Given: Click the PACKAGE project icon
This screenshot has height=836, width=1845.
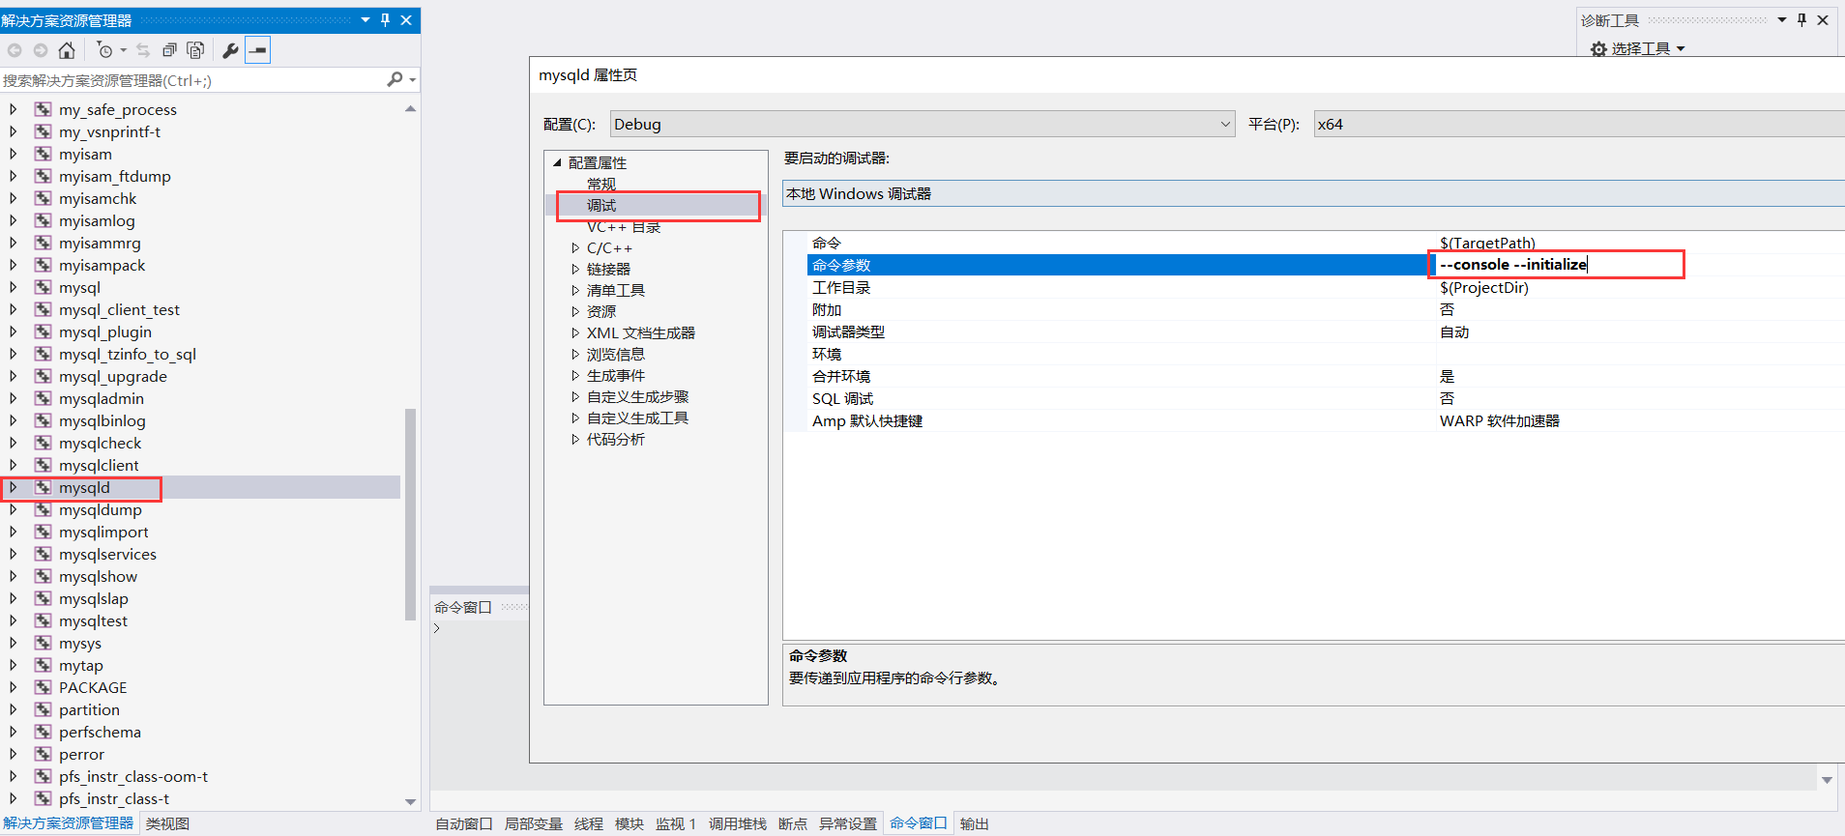Looking at the screenshot, I should point(44,687).
